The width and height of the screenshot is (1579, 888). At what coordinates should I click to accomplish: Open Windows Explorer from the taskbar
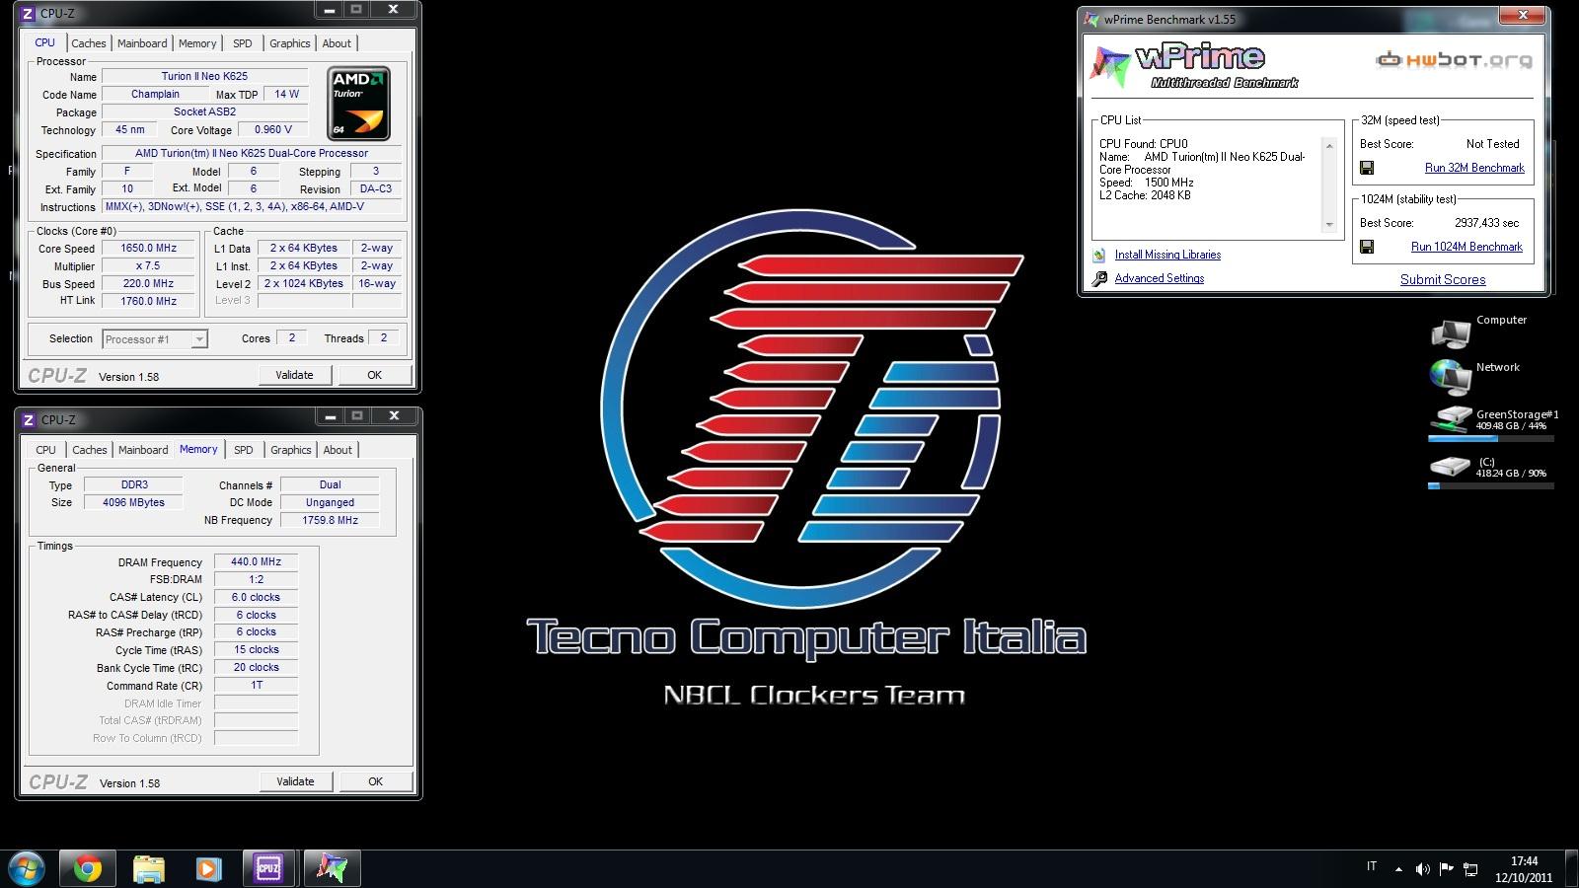(148, 868)
